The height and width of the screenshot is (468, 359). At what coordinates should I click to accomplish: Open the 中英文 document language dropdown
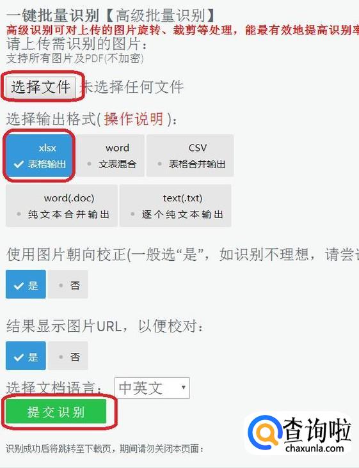(152, 388)
